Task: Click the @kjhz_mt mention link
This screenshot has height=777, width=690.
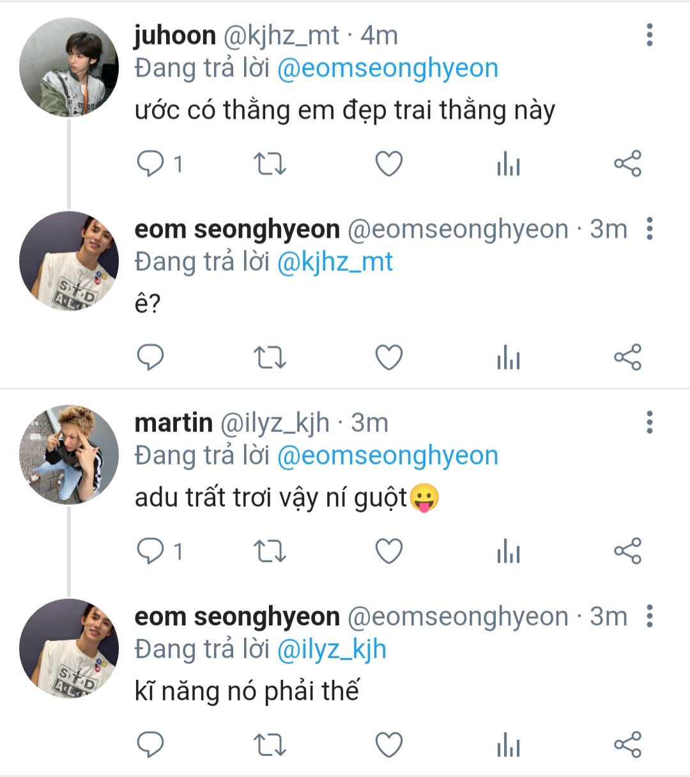Action: pyautogui.click(x=335, y=262)
